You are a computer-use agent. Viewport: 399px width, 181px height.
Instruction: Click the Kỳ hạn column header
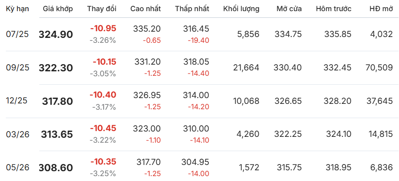point(17,9)
